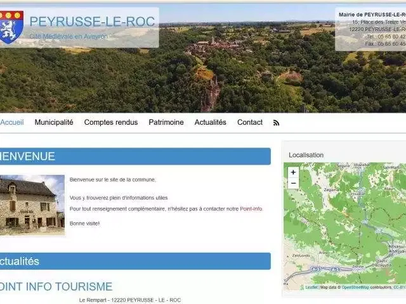
Task: Open the Patrimoine section
Action: (x=166, y=122)
